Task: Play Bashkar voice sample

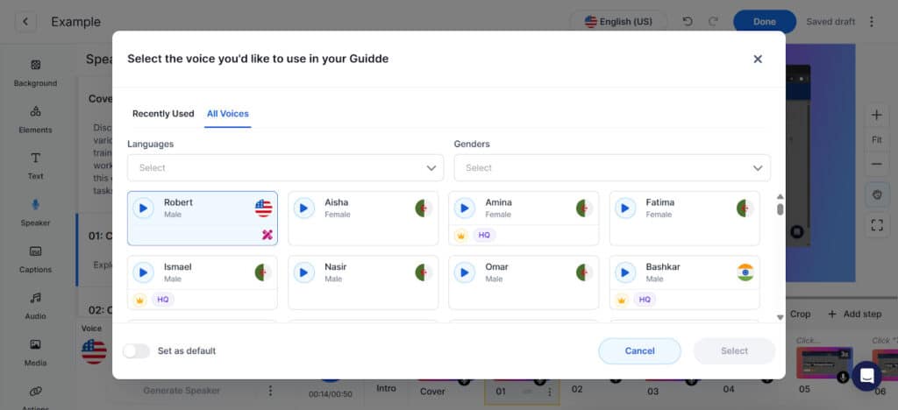Action: click(x=625, y=272)
